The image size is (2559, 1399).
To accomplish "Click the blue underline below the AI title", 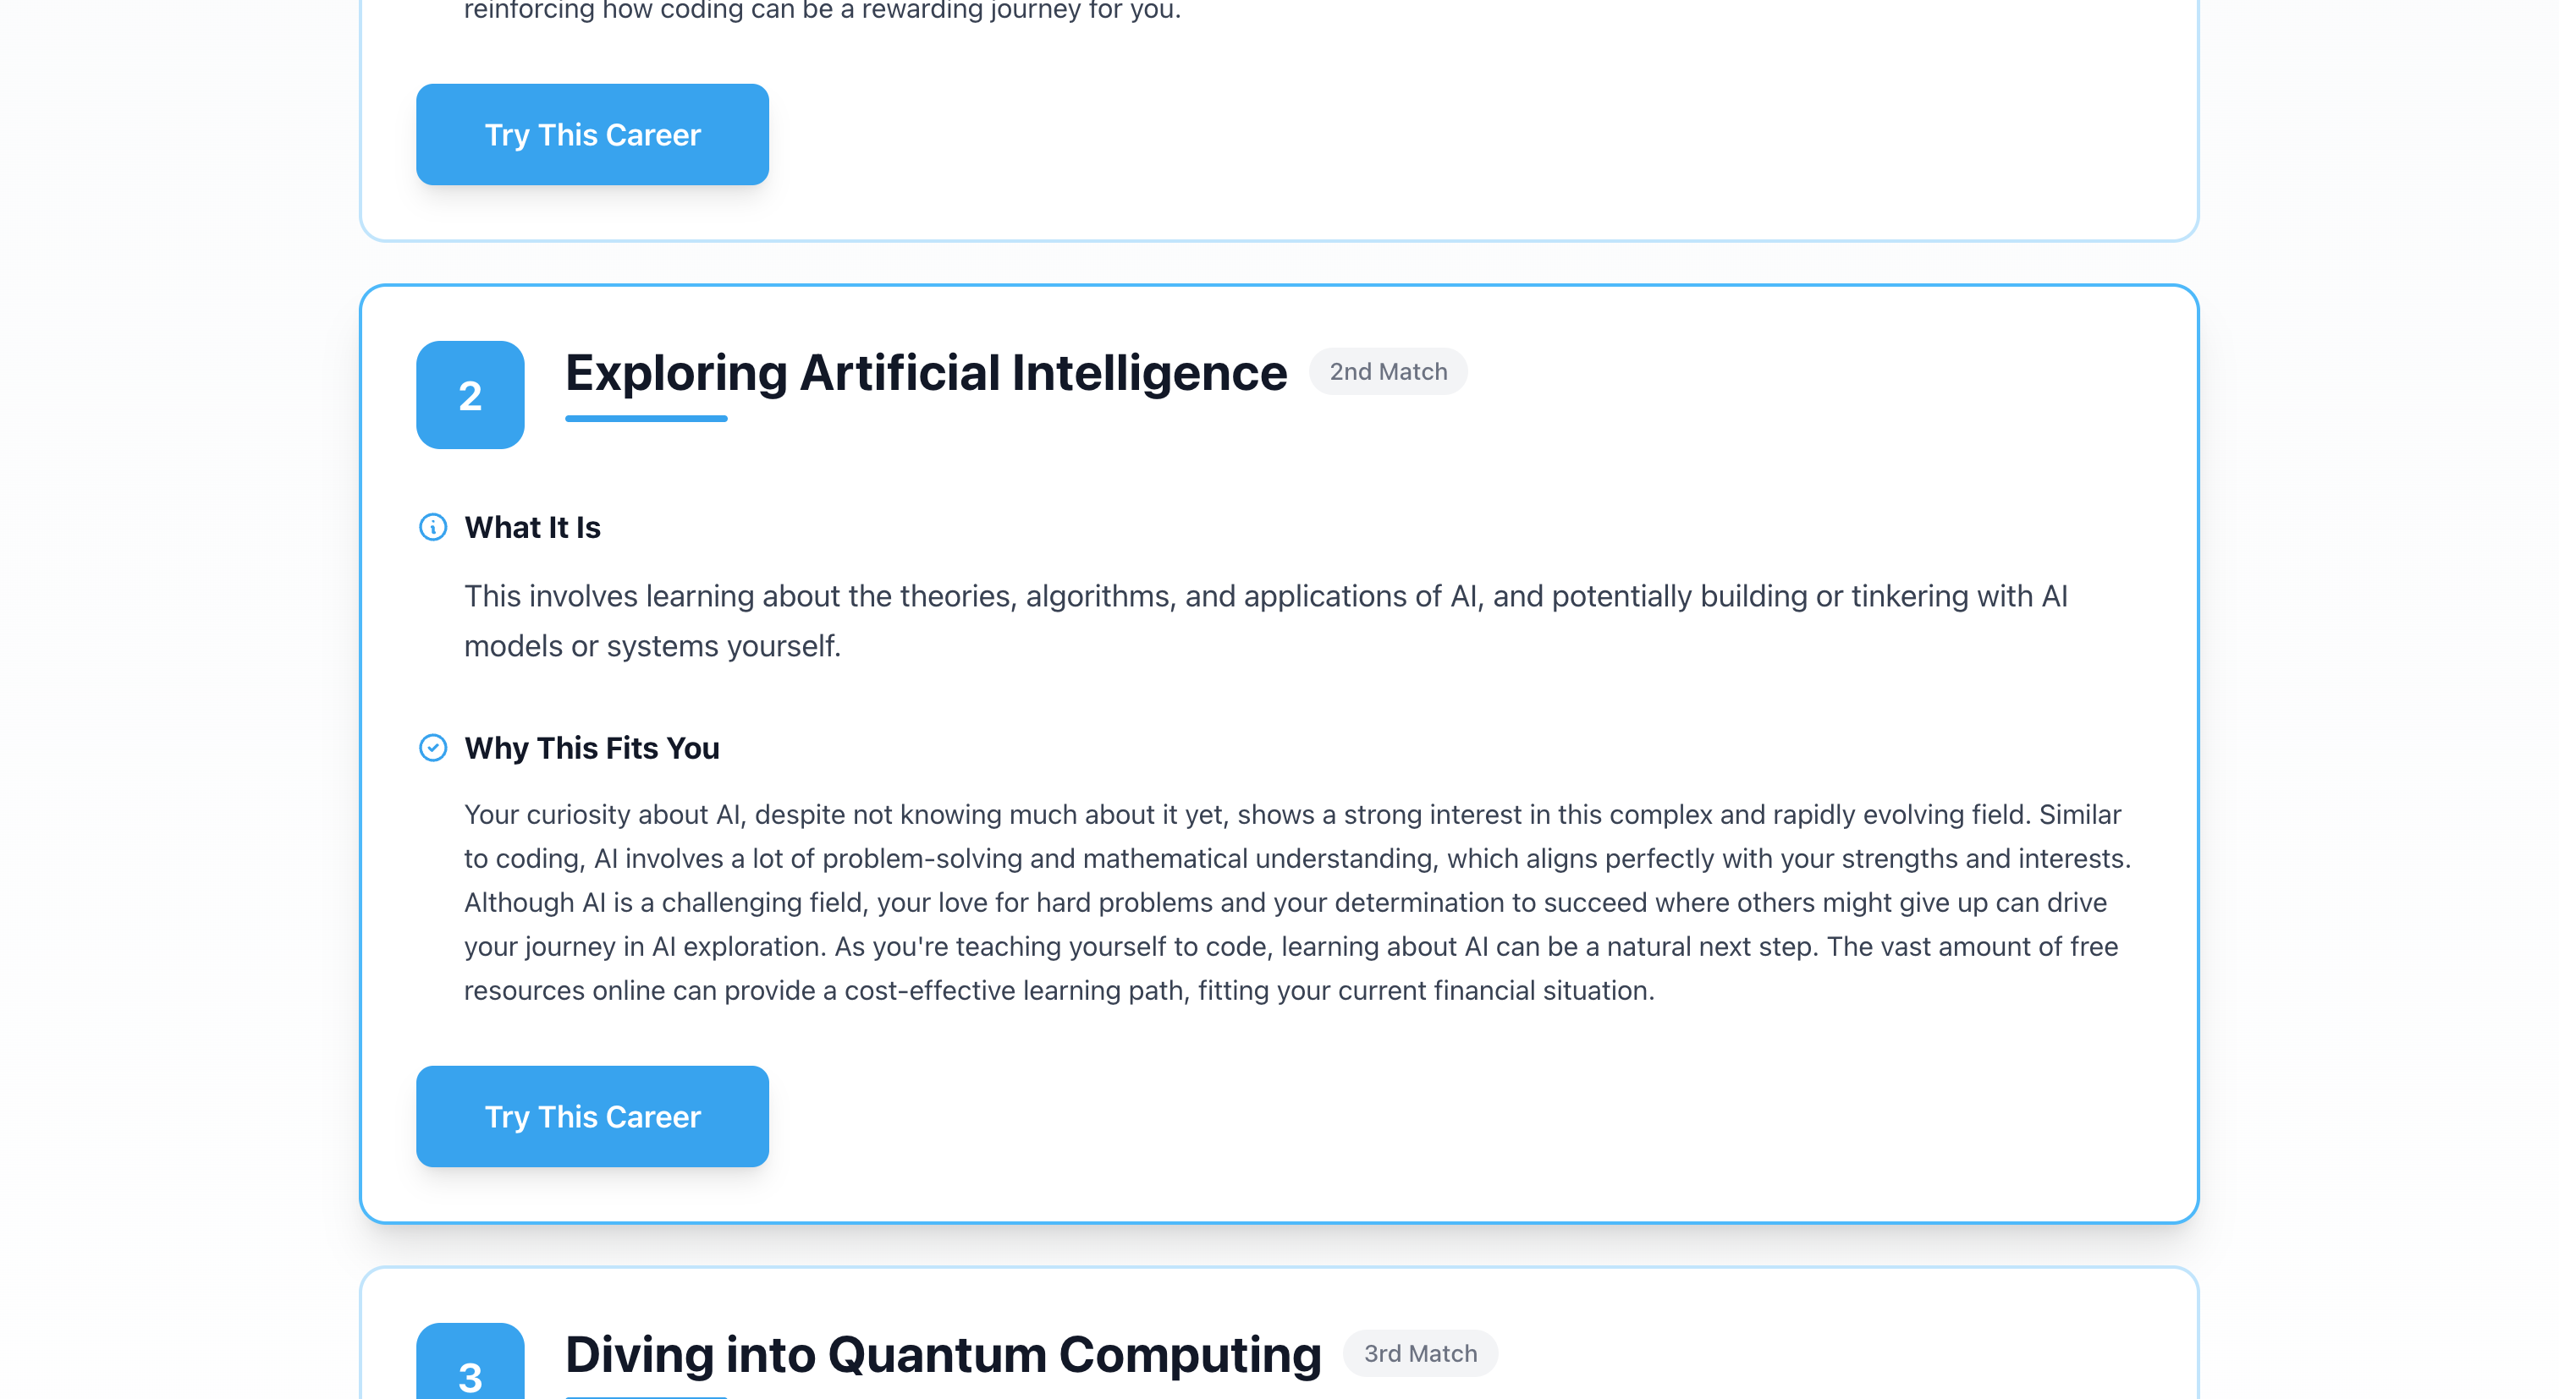I will (646, 419).
